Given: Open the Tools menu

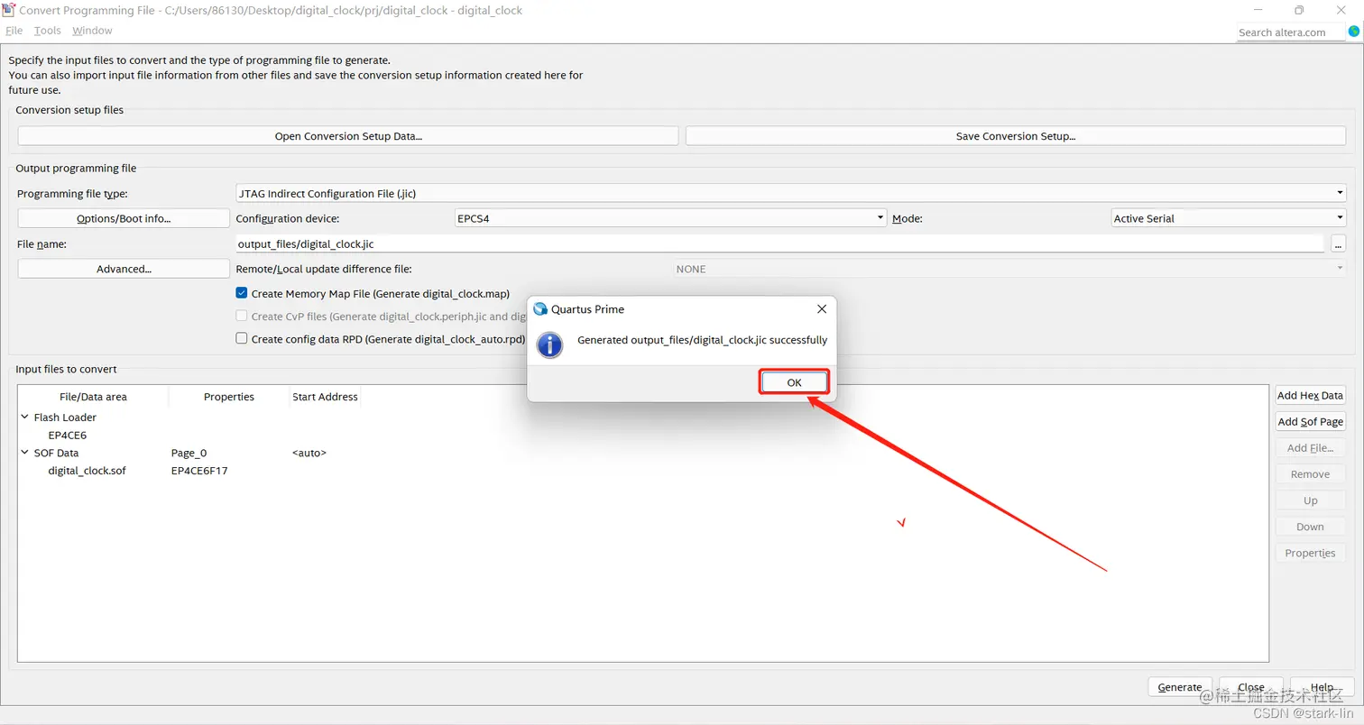Looking at the screenshot, I should 47,31.
